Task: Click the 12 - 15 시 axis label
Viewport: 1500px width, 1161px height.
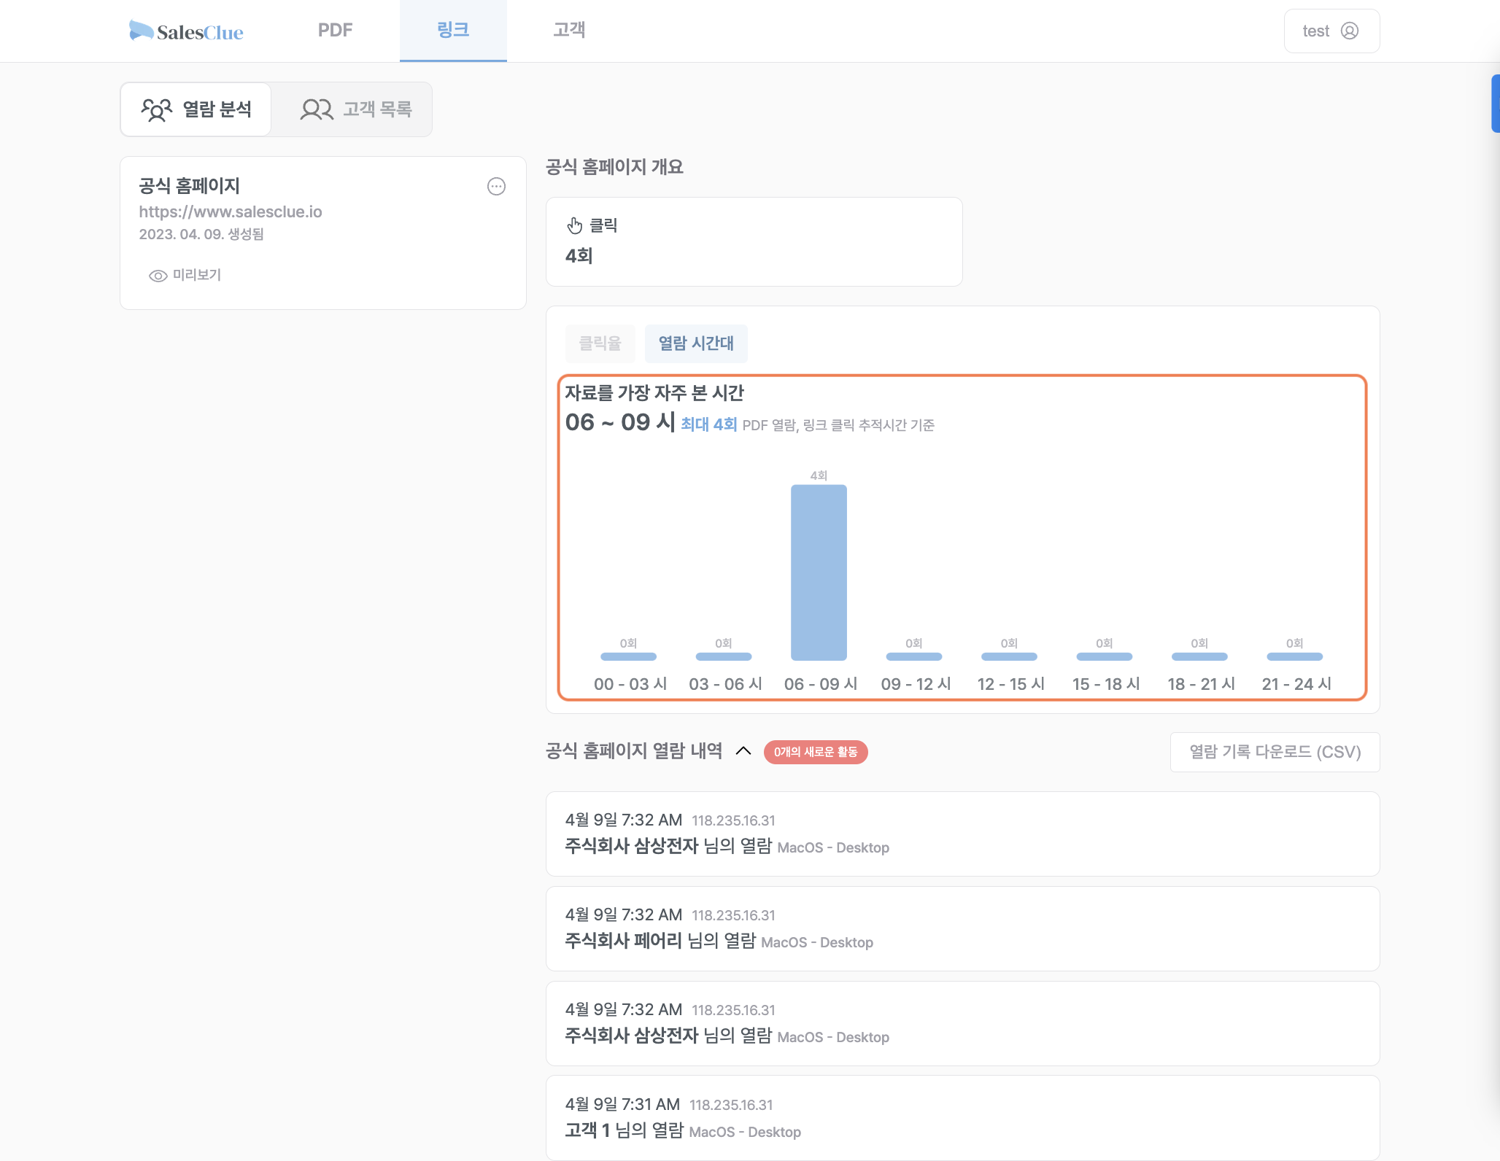Action: tap(1010, 684)
